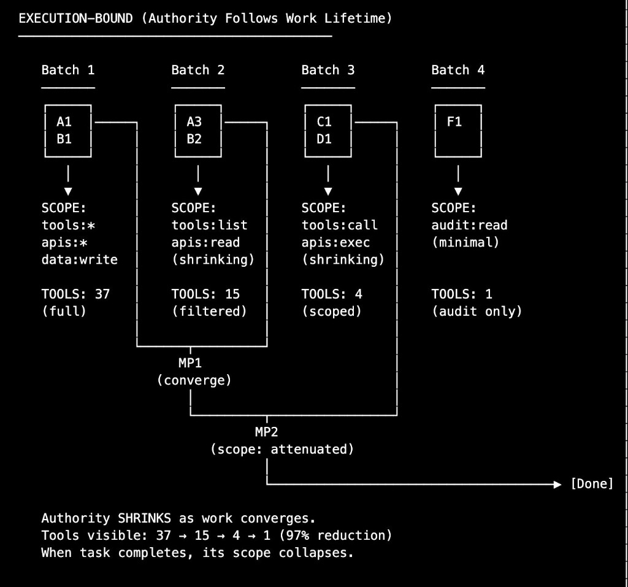Click the box containing F1

point(458,131)
